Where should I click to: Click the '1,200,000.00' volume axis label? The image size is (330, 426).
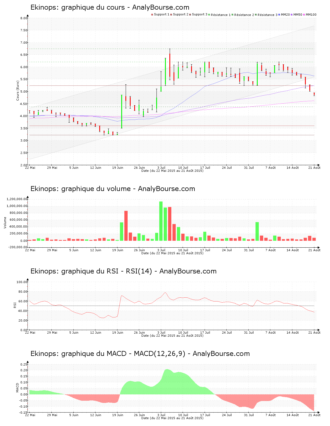(x=17, y=199)
